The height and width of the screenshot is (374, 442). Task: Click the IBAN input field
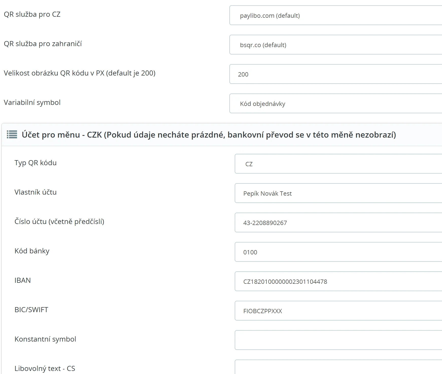338,282
